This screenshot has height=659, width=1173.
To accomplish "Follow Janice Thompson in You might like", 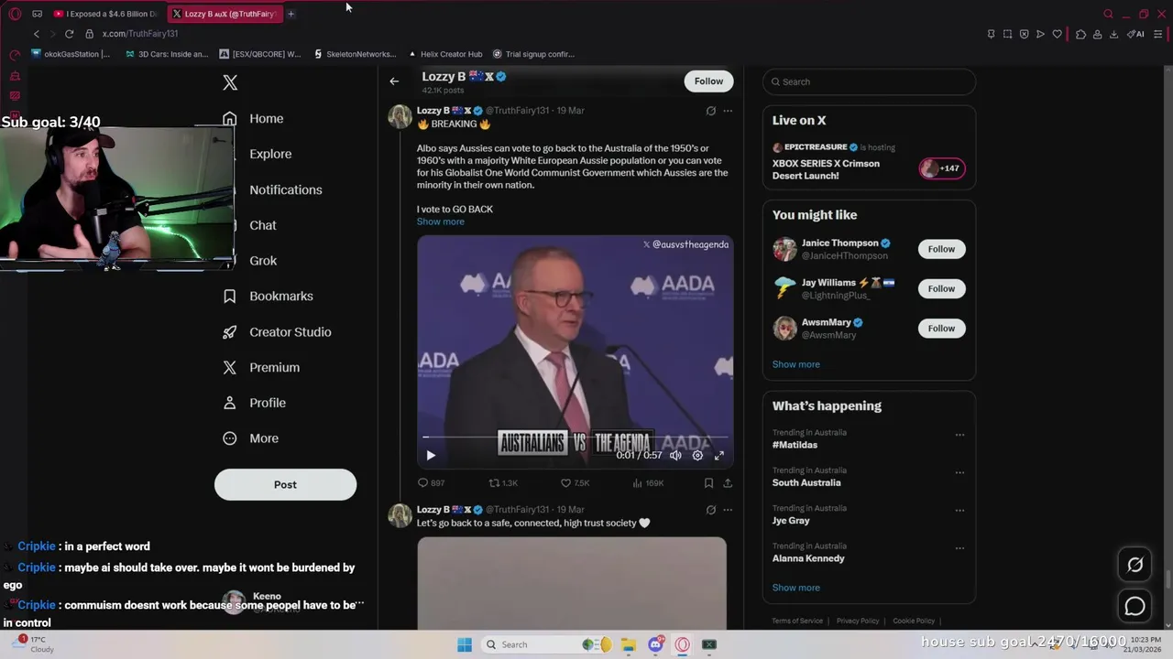I will 941,249.
